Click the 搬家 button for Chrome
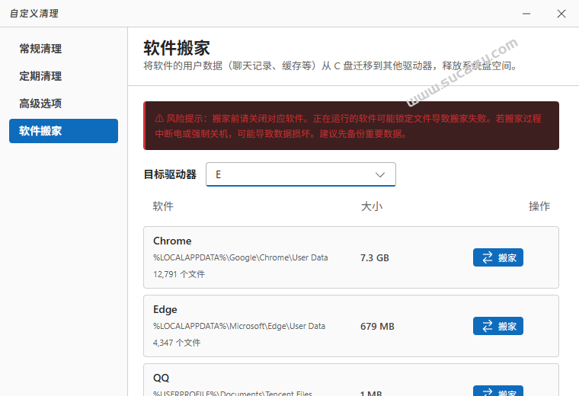 tap(497, 257)
